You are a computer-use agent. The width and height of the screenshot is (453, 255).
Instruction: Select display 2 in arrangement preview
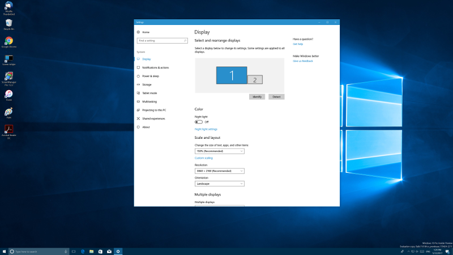click(255, 80)
